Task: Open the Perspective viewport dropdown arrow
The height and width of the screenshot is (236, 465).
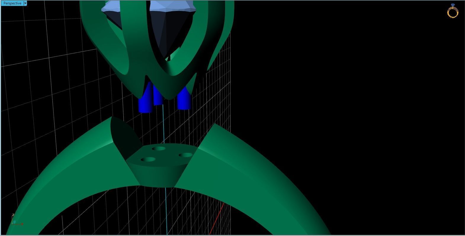Action: tap(25, 3)
